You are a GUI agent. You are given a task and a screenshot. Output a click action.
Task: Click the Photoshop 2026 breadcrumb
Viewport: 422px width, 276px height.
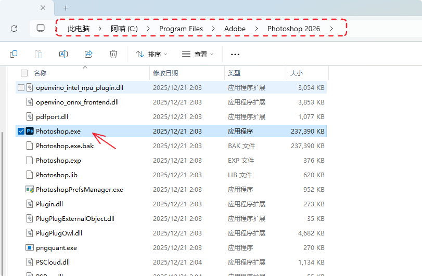click(x=293, y=29)
